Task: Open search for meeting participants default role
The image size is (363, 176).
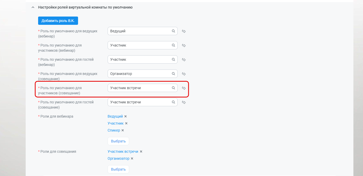Action: tap(173, 88)
